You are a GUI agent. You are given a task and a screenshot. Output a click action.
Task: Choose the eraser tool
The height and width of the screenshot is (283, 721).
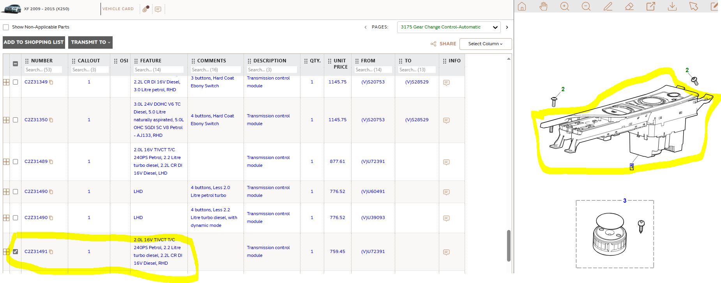(x=629, y=7)
